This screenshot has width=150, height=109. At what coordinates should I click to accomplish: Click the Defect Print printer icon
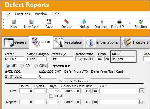tap(119, 21)
